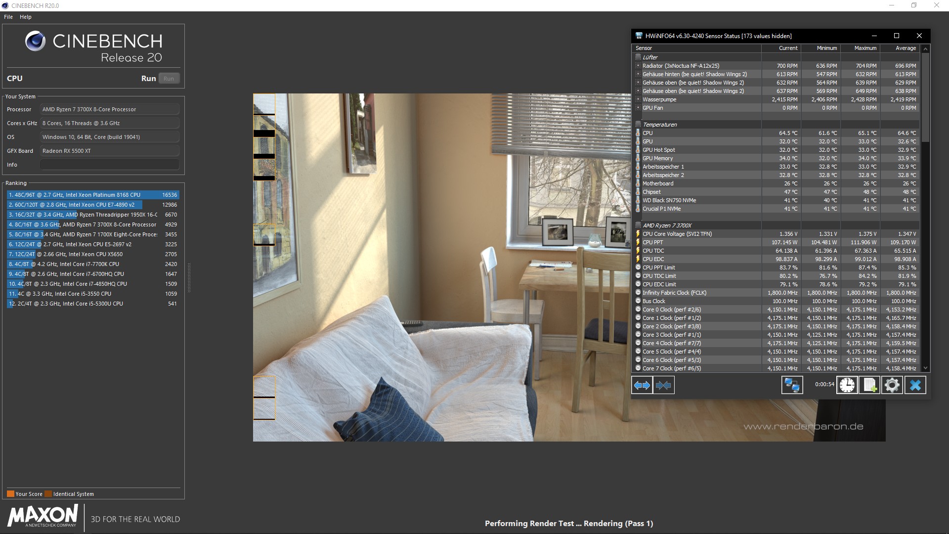Select the CPU PPT sensor row
This screenshot has width=949, height=534.
pyautogui.click(x=776, y=242)
